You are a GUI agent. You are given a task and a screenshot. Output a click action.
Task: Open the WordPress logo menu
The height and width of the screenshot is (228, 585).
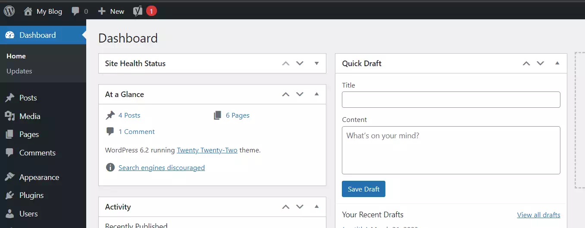pos(9,11)
